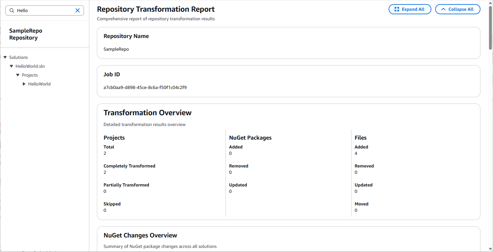Select the Solutions root node
The width and height of the screenshot is (493, 252).
pos(19,57)
